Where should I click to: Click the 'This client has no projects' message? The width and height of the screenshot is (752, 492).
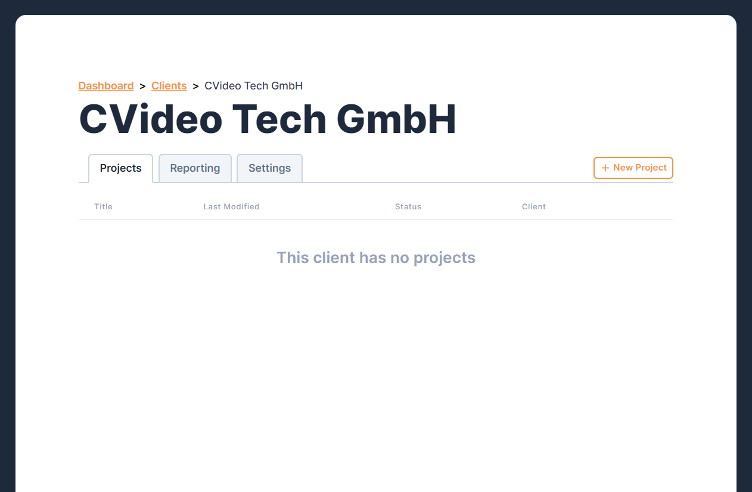[376, 258]
